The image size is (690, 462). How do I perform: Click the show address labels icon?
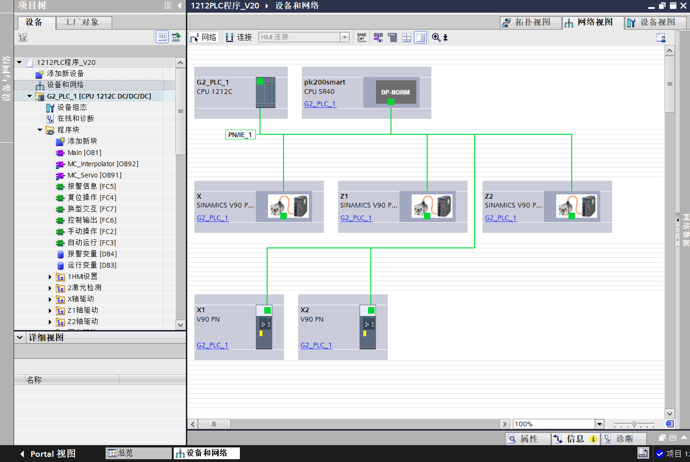[378, 37]
